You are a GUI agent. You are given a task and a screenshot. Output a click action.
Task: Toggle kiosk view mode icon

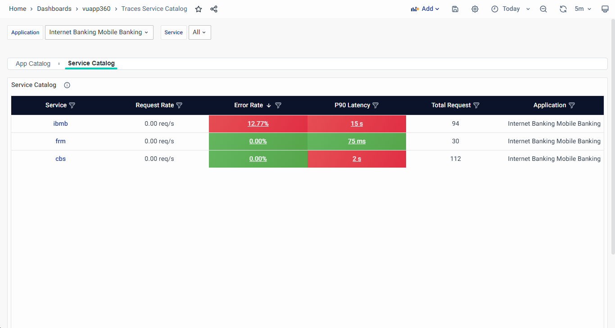605,9
